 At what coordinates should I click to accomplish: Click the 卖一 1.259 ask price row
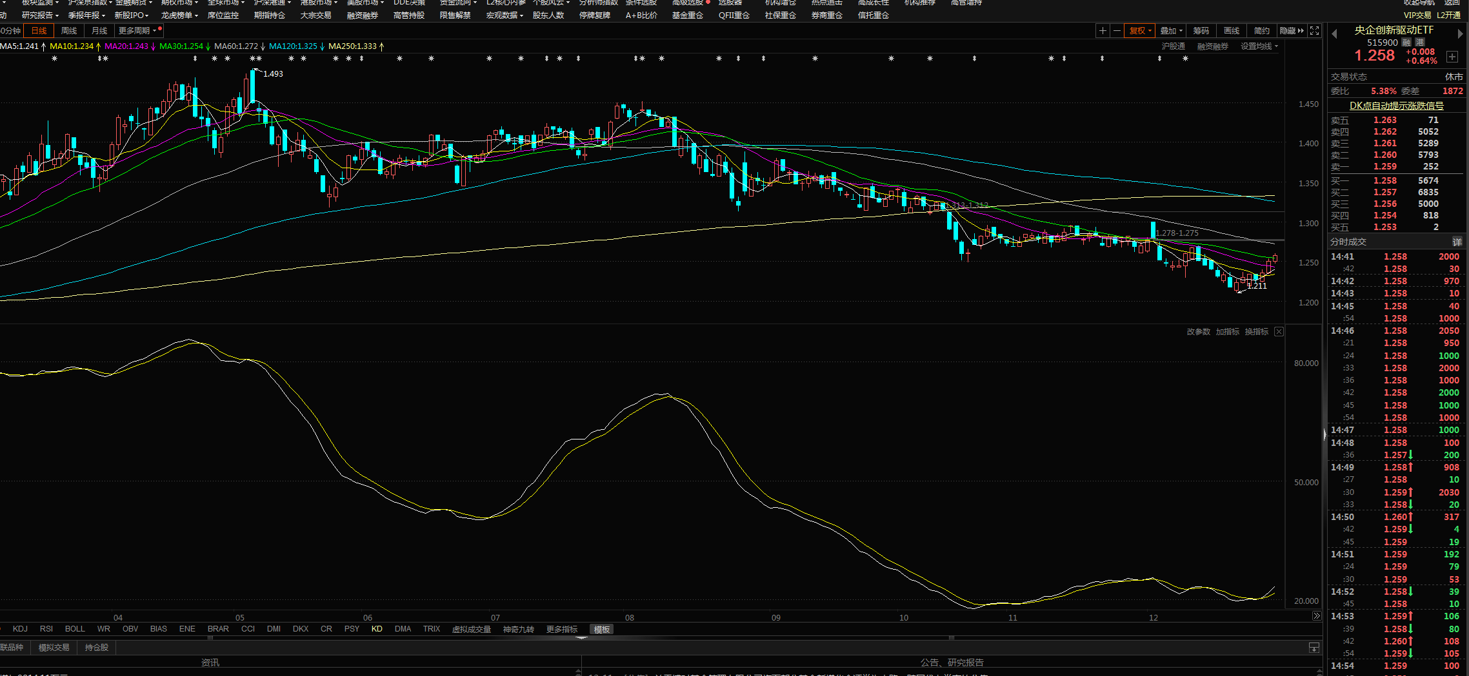[x=1396, y=166]
